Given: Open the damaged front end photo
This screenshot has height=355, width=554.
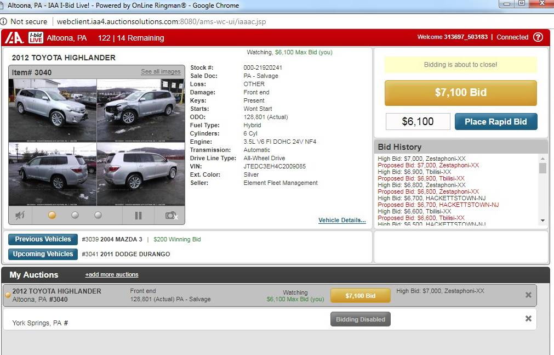Looking at the screenshot, I should pos(141,110).
